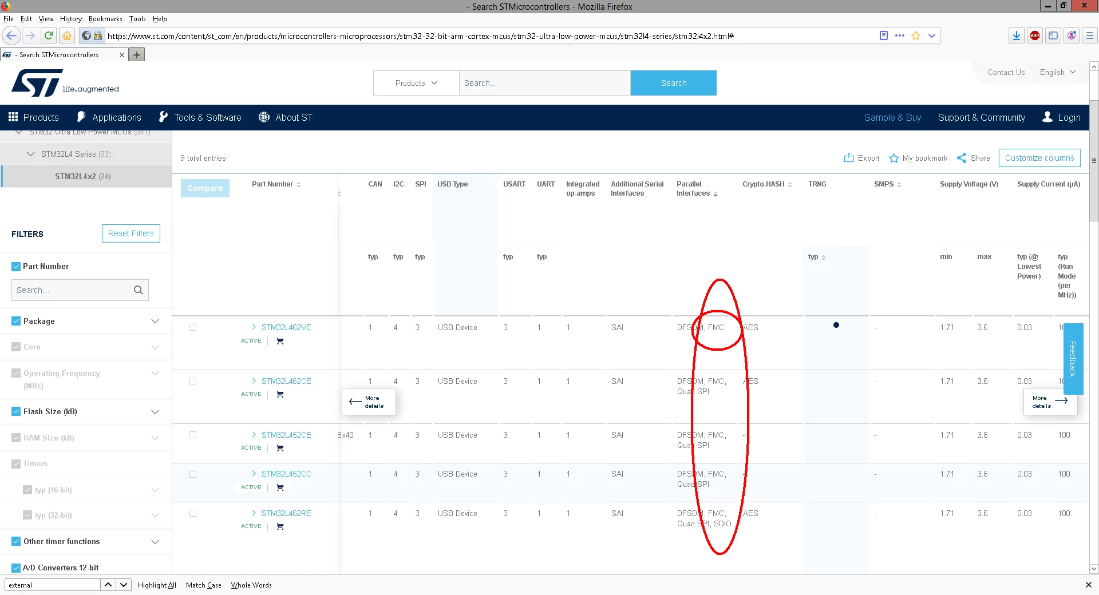Go back with the browser back arrow
Screen dimensions: 1099x595
click(x=11, y=35)
